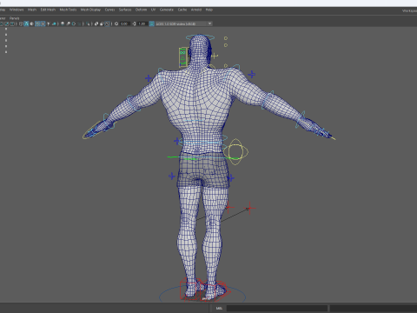Open the Help menu
This screenshot has height=313, width=417.
209,10
